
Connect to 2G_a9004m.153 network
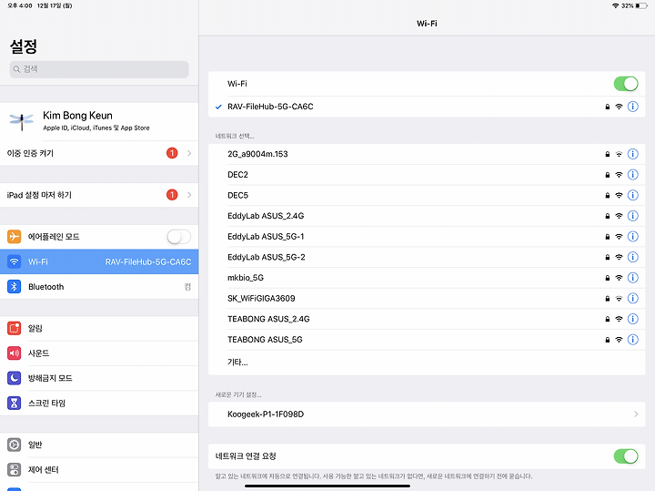pos(427,154)
